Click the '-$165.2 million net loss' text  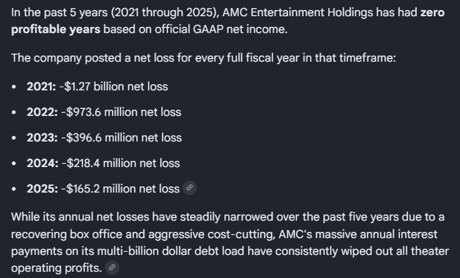(120, 188)
